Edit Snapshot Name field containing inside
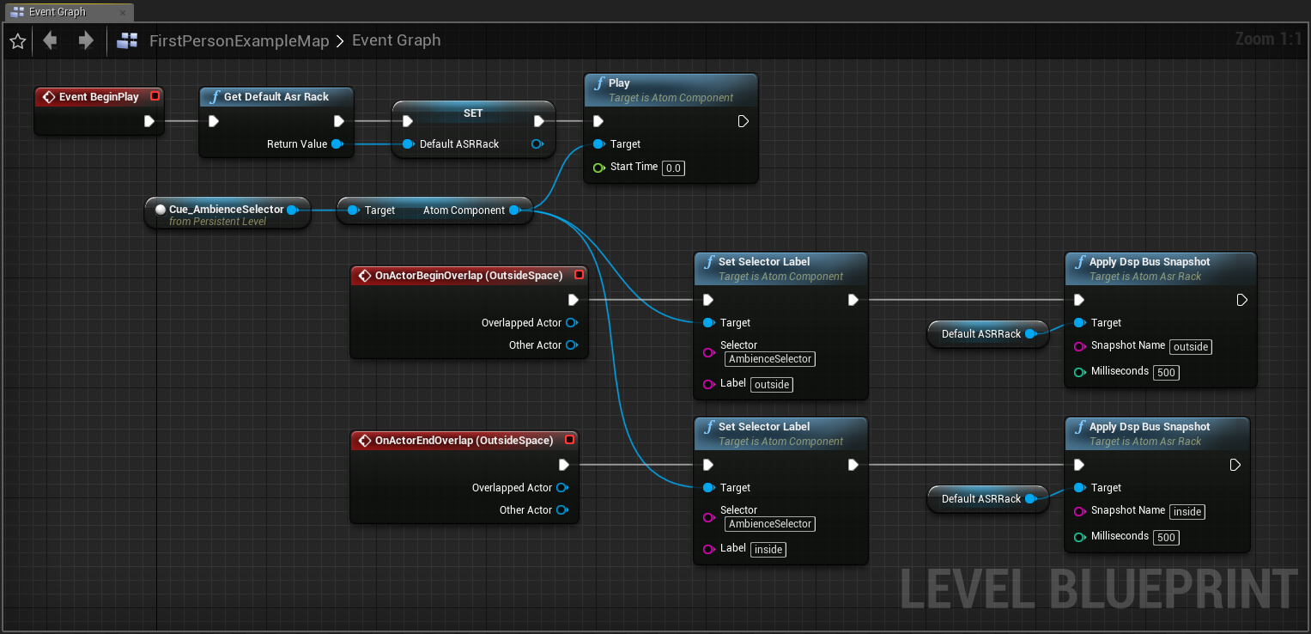This screenshot has width=1311, height=634. [x=1187, y=512]
